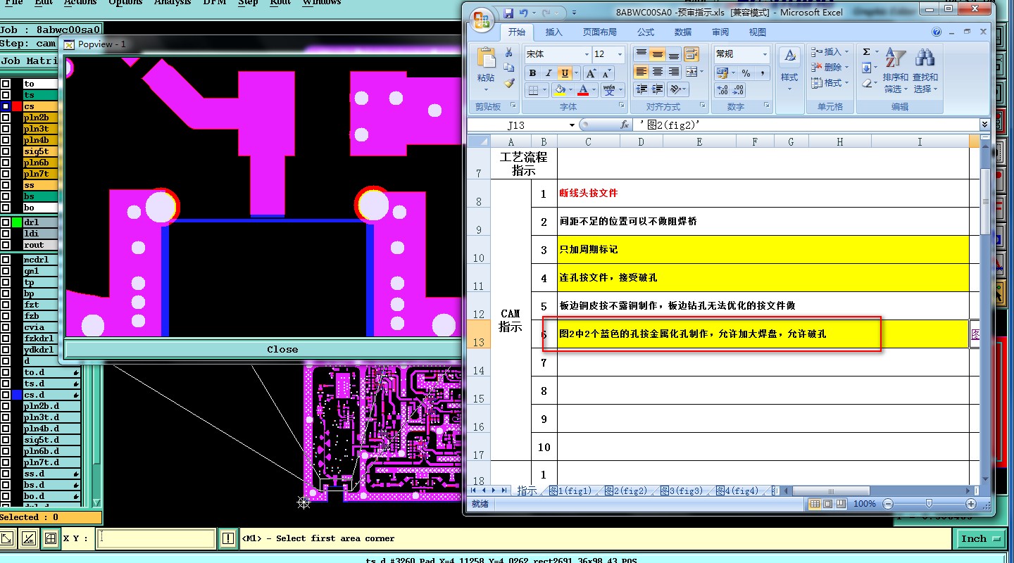Open Find and Select binoculars
1014x563 pixels.
tap(925, 70)
